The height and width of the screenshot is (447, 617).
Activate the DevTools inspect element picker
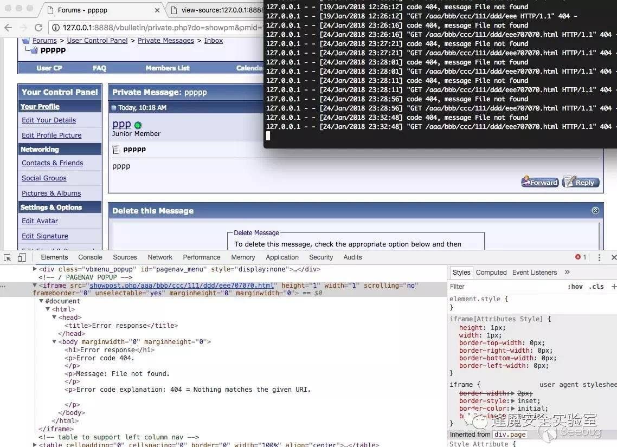tap(8, 257)
